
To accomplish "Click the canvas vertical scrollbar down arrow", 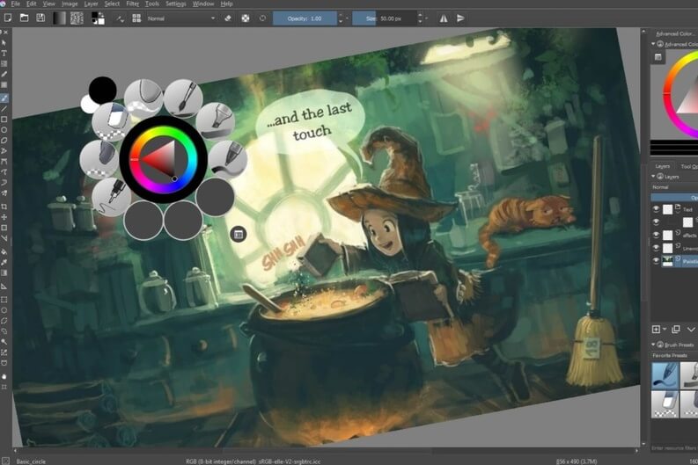I will click(x=643, y=444).
